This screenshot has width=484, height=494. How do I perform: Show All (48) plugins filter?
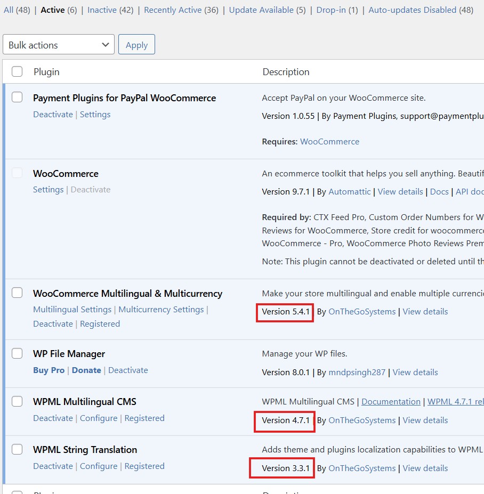tap(17, 10)
